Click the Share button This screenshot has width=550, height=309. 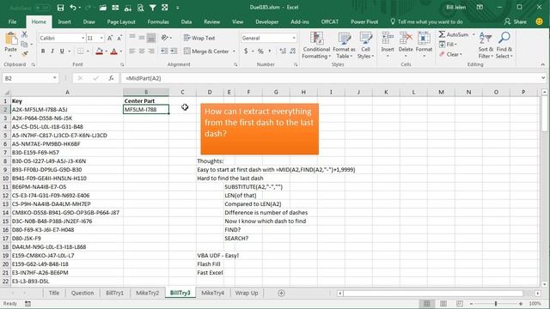click(516, 21)
